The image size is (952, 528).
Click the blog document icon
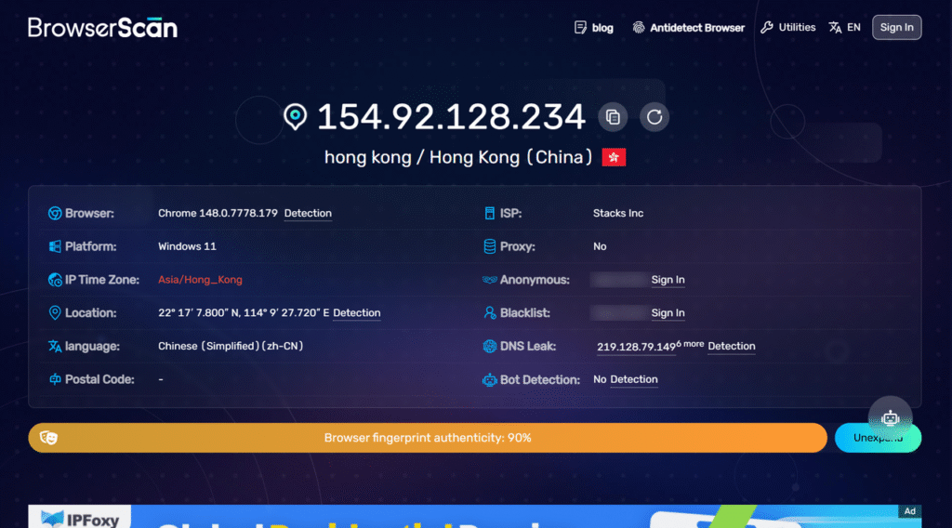tap(580, 27)
